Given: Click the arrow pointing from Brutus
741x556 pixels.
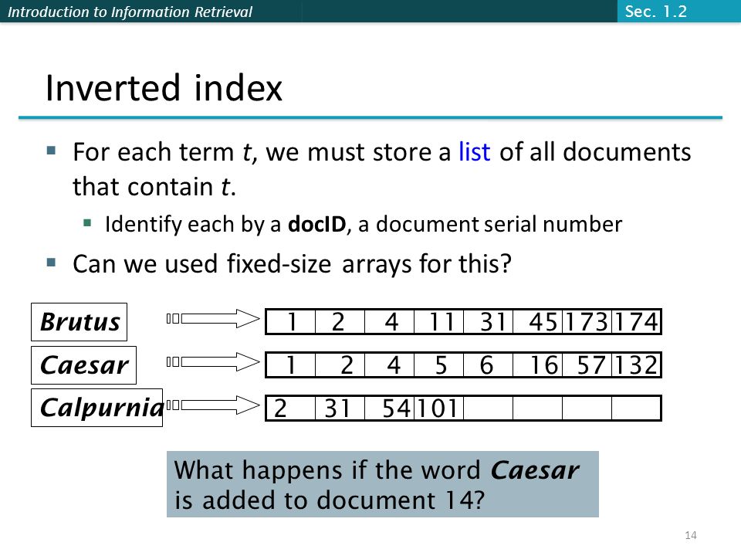Looking at the screenshot, I should pyautogui.click(x=213, y=319).
